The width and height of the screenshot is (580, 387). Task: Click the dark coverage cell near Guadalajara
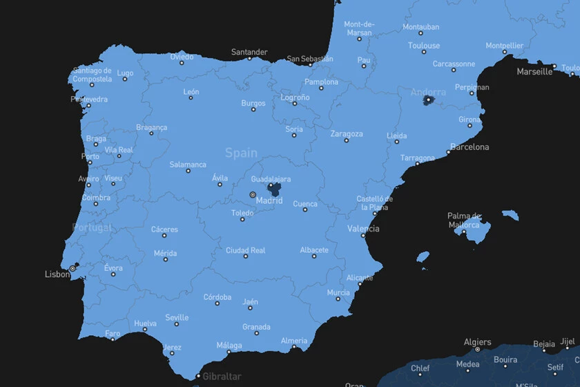pos(274,189)
